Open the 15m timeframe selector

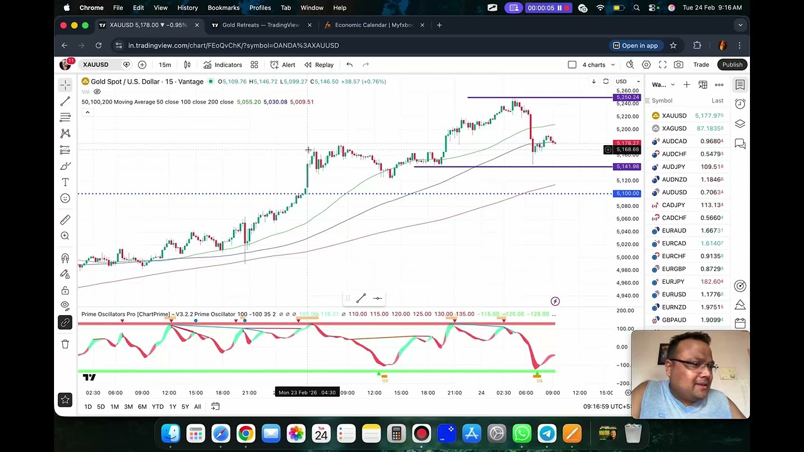point(165,65)
